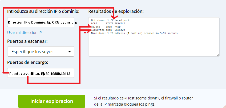Click the arrow on the ports-to-scan dropdown
The width and height of the screenshot is (226, 108).
click(70, 52)
